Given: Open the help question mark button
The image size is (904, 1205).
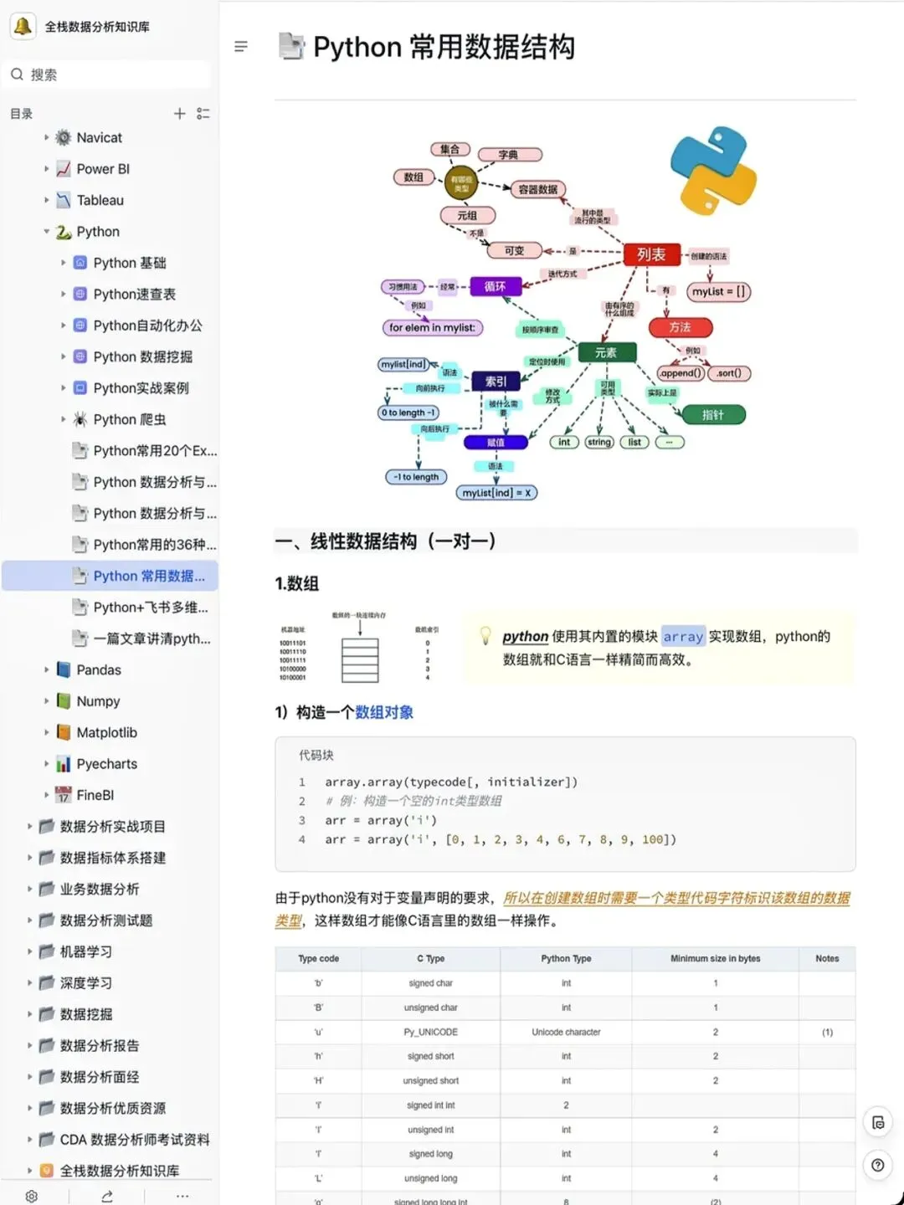Looking at the screenshot, I should coord(877,1165).
